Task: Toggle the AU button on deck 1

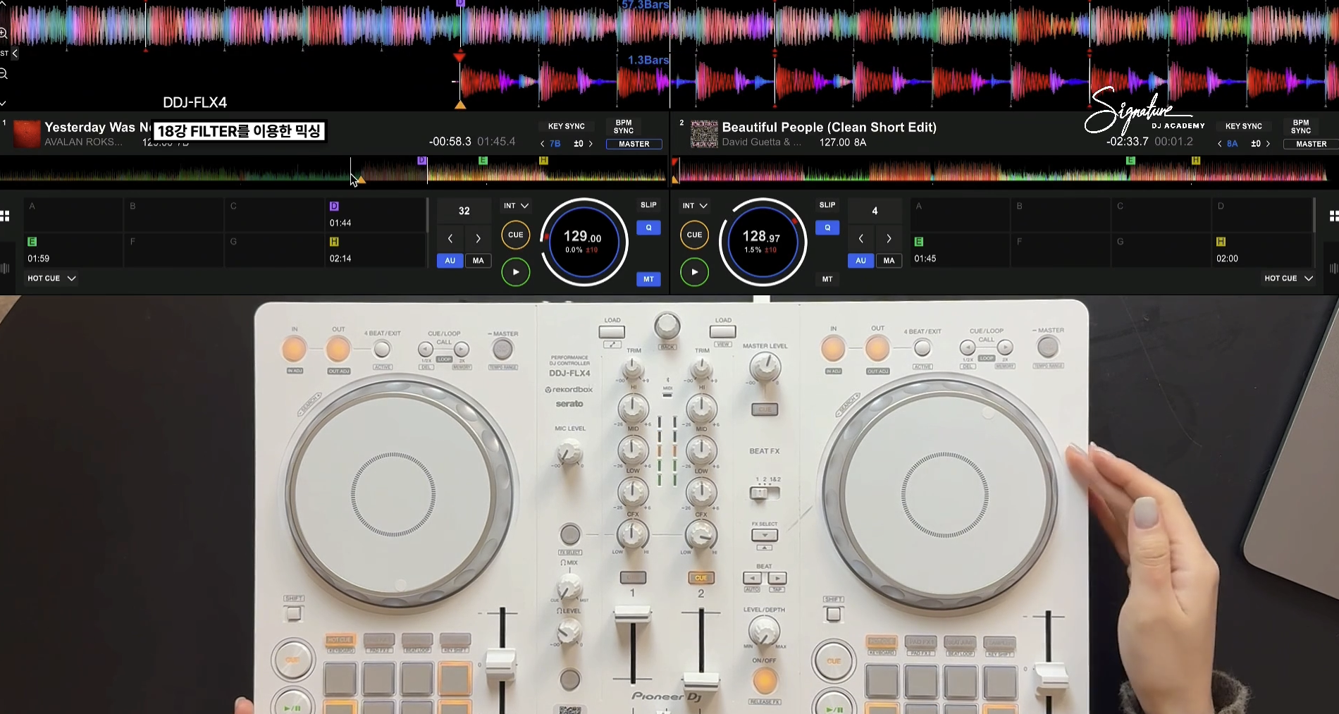Action: click(450, 261)
